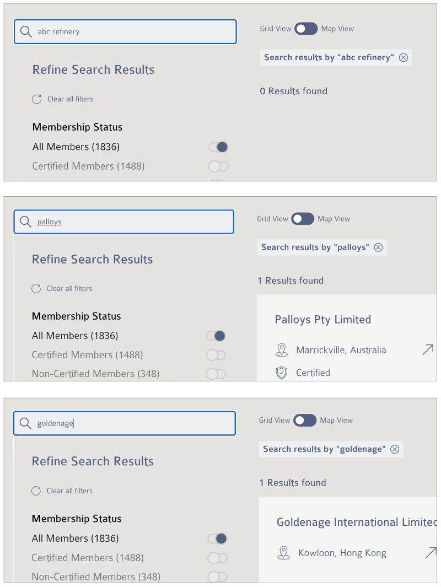The height and width of the screenshot is (587, 441).
Task: Open Goldenage International via the arrow icon
Action: pos(431,553)
